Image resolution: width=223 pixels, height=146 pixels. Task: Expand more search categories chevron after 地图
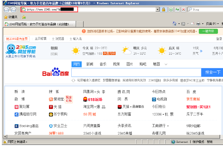(166, 64)
